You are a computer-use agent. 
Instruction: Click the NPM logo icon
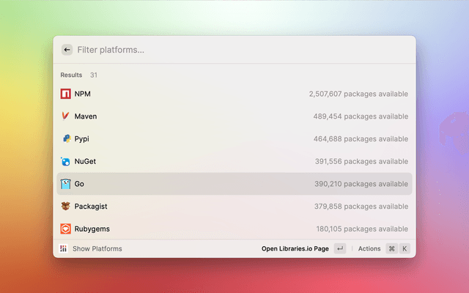(x=65, y=94)
